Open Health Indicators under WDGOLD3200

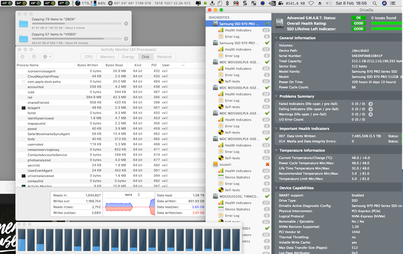pyautogui.click(x=238, y=203)
